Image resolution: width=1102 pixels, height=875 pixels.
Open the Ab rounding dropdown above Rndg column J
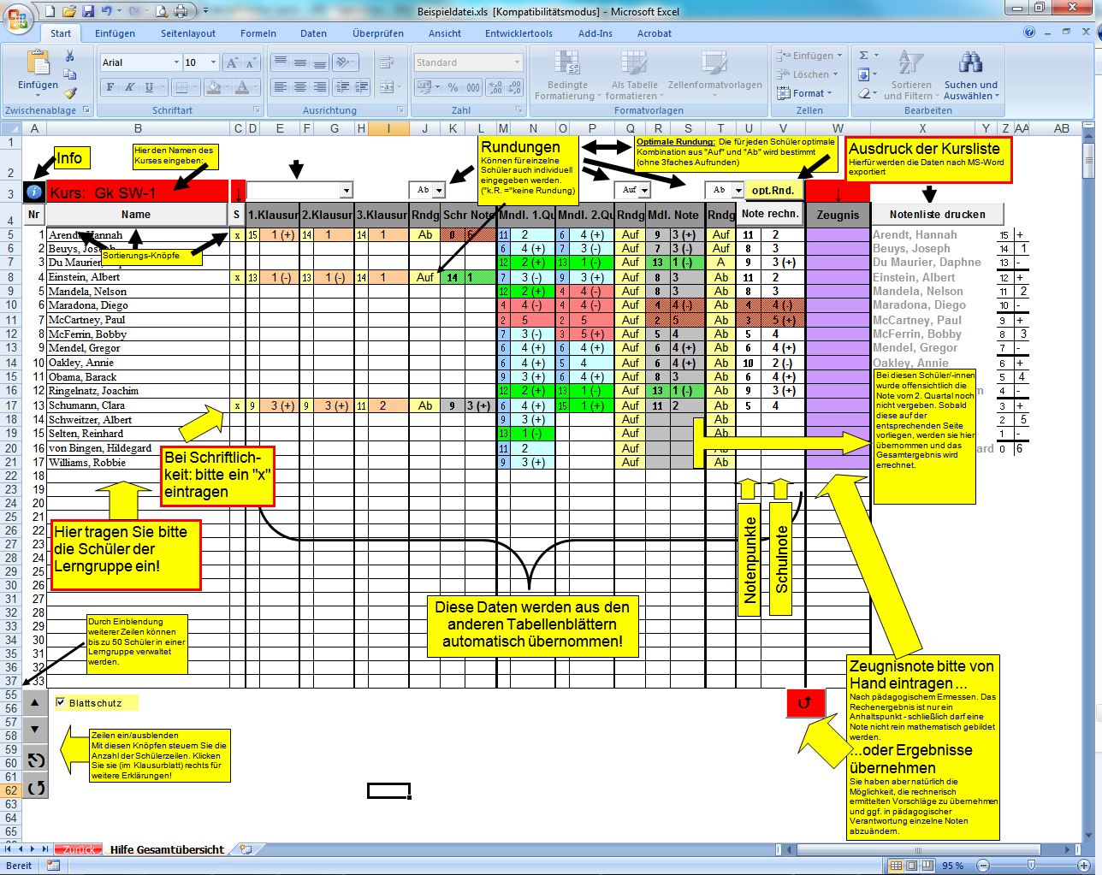439,191
